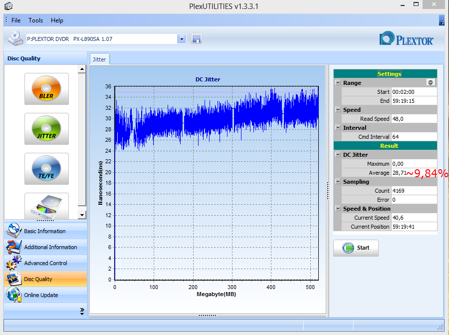This screenshot has height=335, width=449.
Task: Collapse the Interval section
Action: (338, 127)
